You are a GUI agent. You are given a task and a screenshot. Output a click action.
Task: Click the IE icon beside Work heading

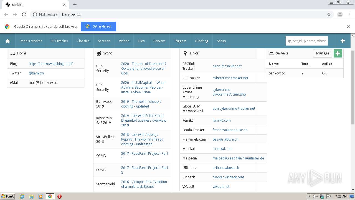pyautogui.click(x=99, y=53)
